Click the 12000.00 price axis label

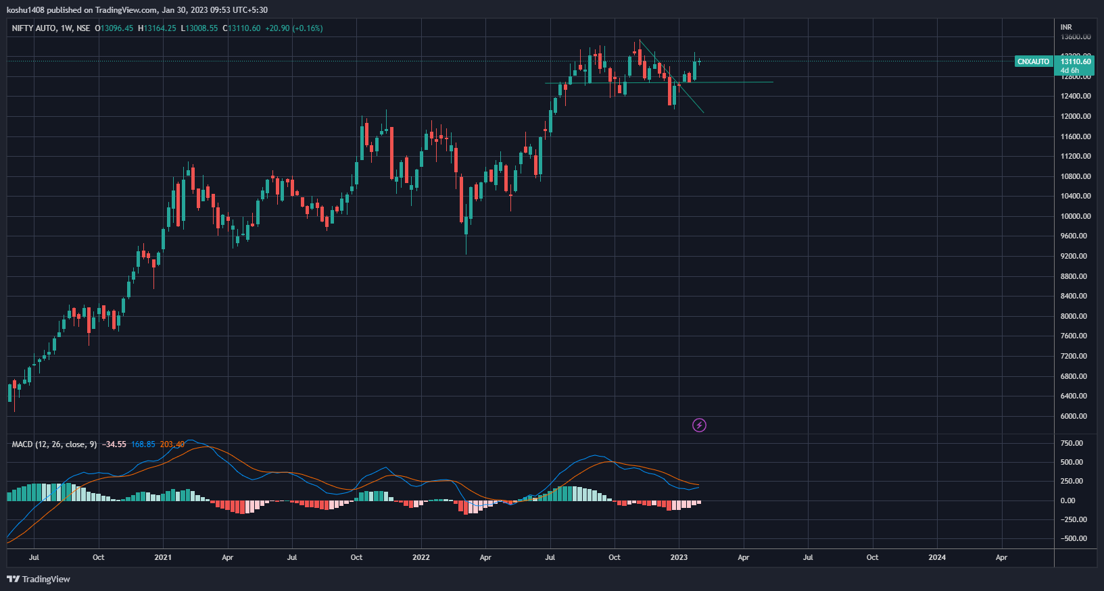click(x=1076, y=116)
